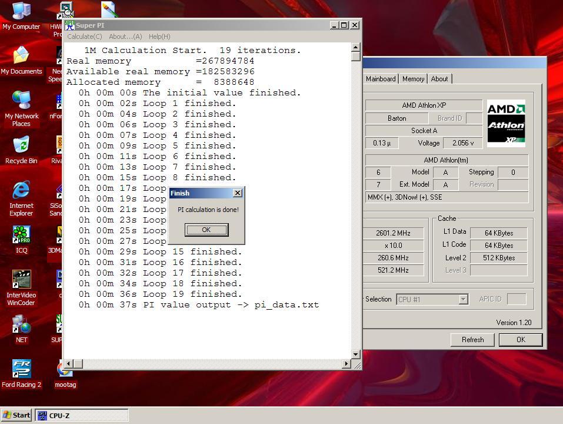Image resolution: width=563 pixels, height=424 pixels.
Task: Click the x 10.0 multiplier value
Action: click(393, 246)
